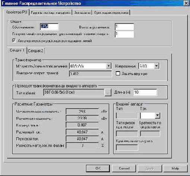The width and height of the screenshot is (190, 176).
Task: Click the cable type field ВВГ-0.66
Action: point(74,92)
